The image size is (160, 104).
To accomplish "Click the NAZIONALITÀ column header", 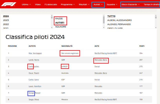I will tap(67, 46).
